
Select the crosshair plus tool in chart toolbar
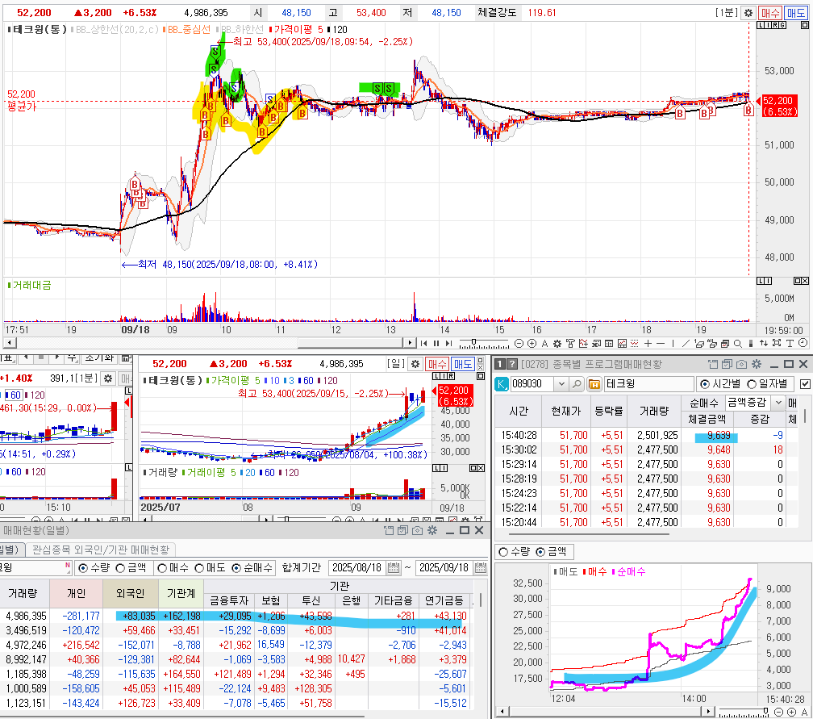pos(648,343)
